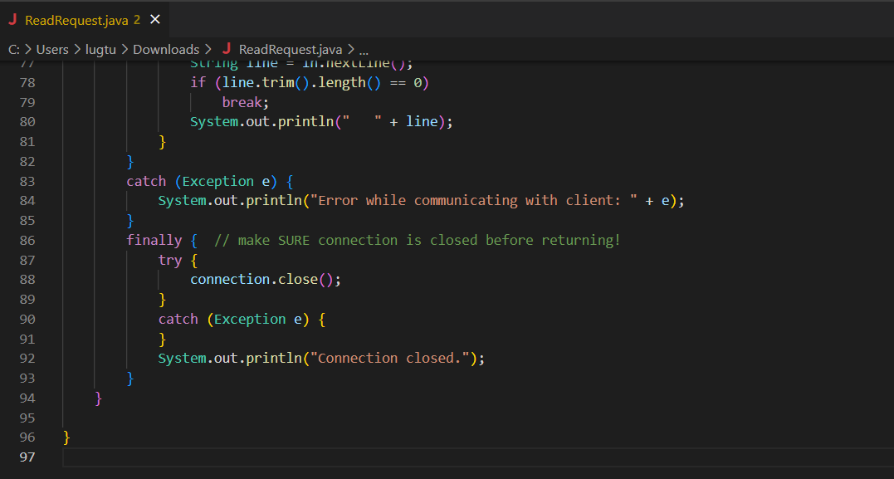
Task: Click line number 86 in gutter
Action: (27, 240)
